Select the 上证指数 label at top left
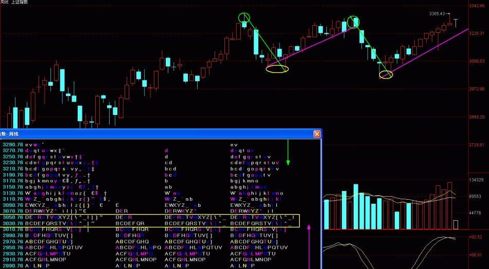 point(19,2)
